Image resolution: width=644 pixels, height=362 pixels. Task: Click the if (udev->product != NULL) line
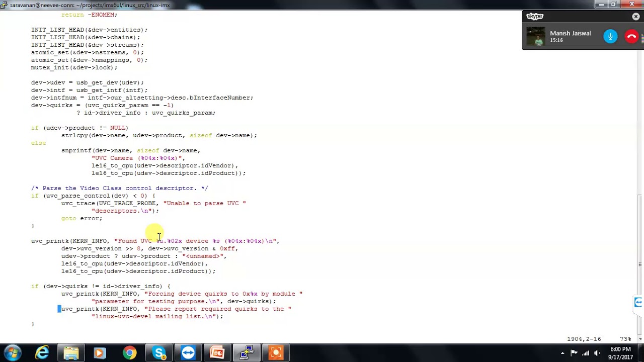click(79, 128)
